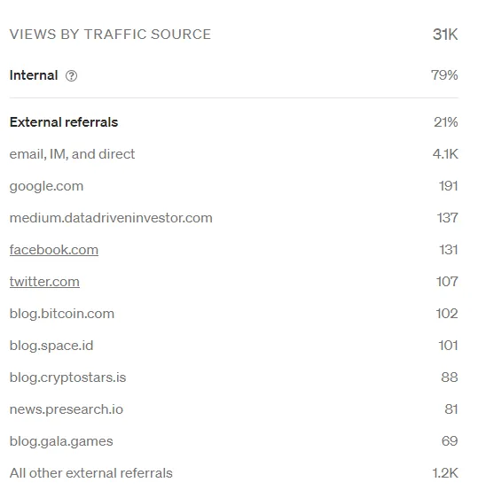The width and height of the screenshot is (478, 498).
Task: Click the blog.space.id referral entry
Action: point(51,346)
